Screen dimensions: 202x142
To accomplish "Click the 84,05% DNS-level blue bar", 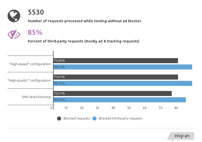I will [120, 100].
